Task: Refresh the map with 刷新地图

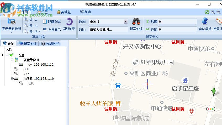Action: click(69, 24)
